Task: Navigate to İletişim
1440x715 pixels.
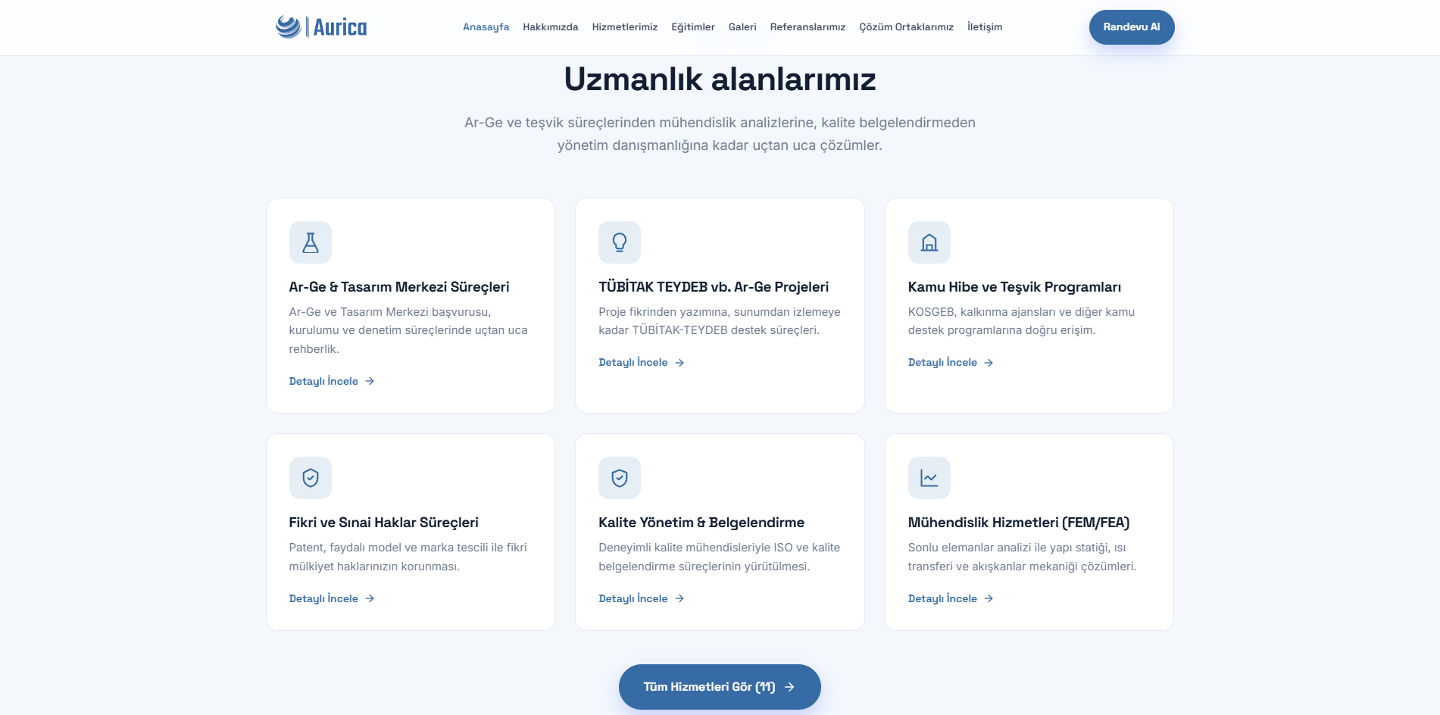Action: pos(985,27)
